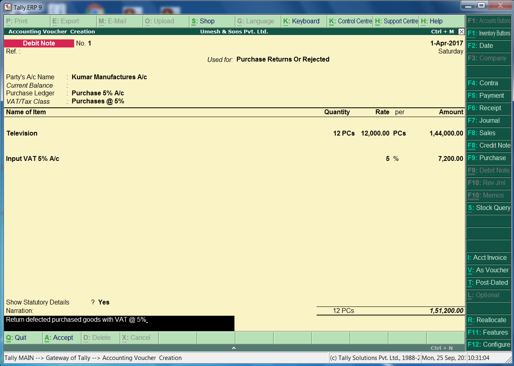The height and width of the screenshot is (366, 514).
Task: Switch to the F9: Purchase voucher
Action: pos(489,158)
